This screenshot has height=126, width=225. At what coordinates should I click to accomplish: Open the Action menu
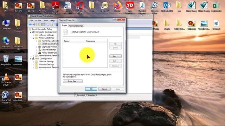click(38, 21)
